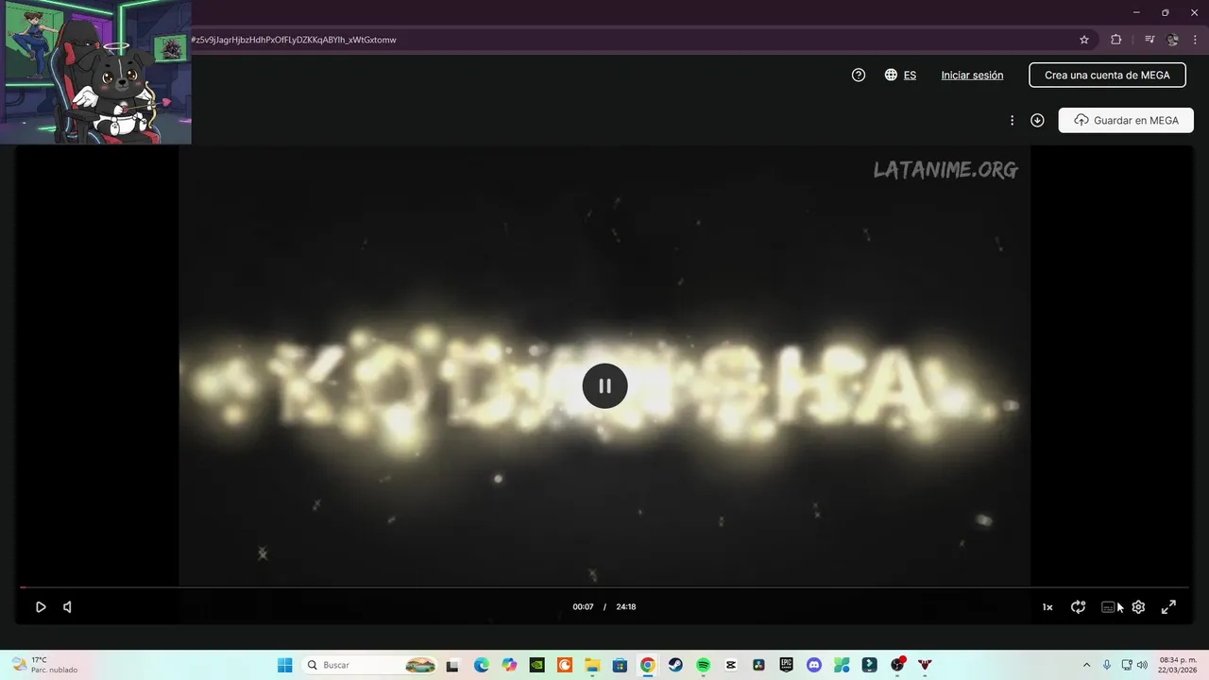Open DaVinci Resolve from the taskbar
This screenshot has height=680, width=1209.
(758, 665)
